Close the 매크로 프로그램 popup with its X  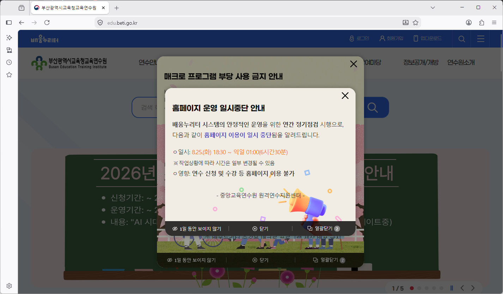pos(353,64)
